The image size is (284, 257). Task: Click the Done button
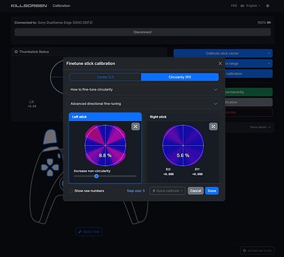coord(212,191)
